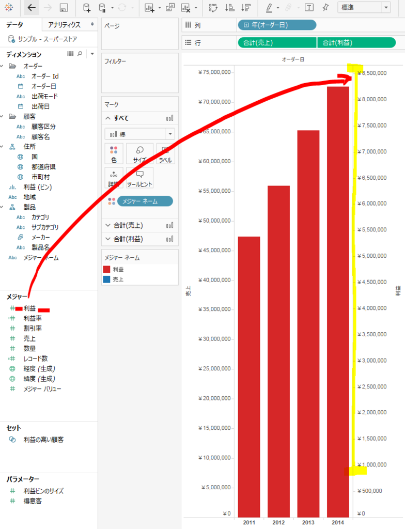The image size is (405, 529).
Task: Click the 合計(売上) pill on rows
Action: [277, 42]
